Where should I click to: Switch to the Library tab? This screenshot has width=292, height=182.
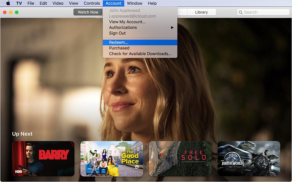(x=201, y=12)
